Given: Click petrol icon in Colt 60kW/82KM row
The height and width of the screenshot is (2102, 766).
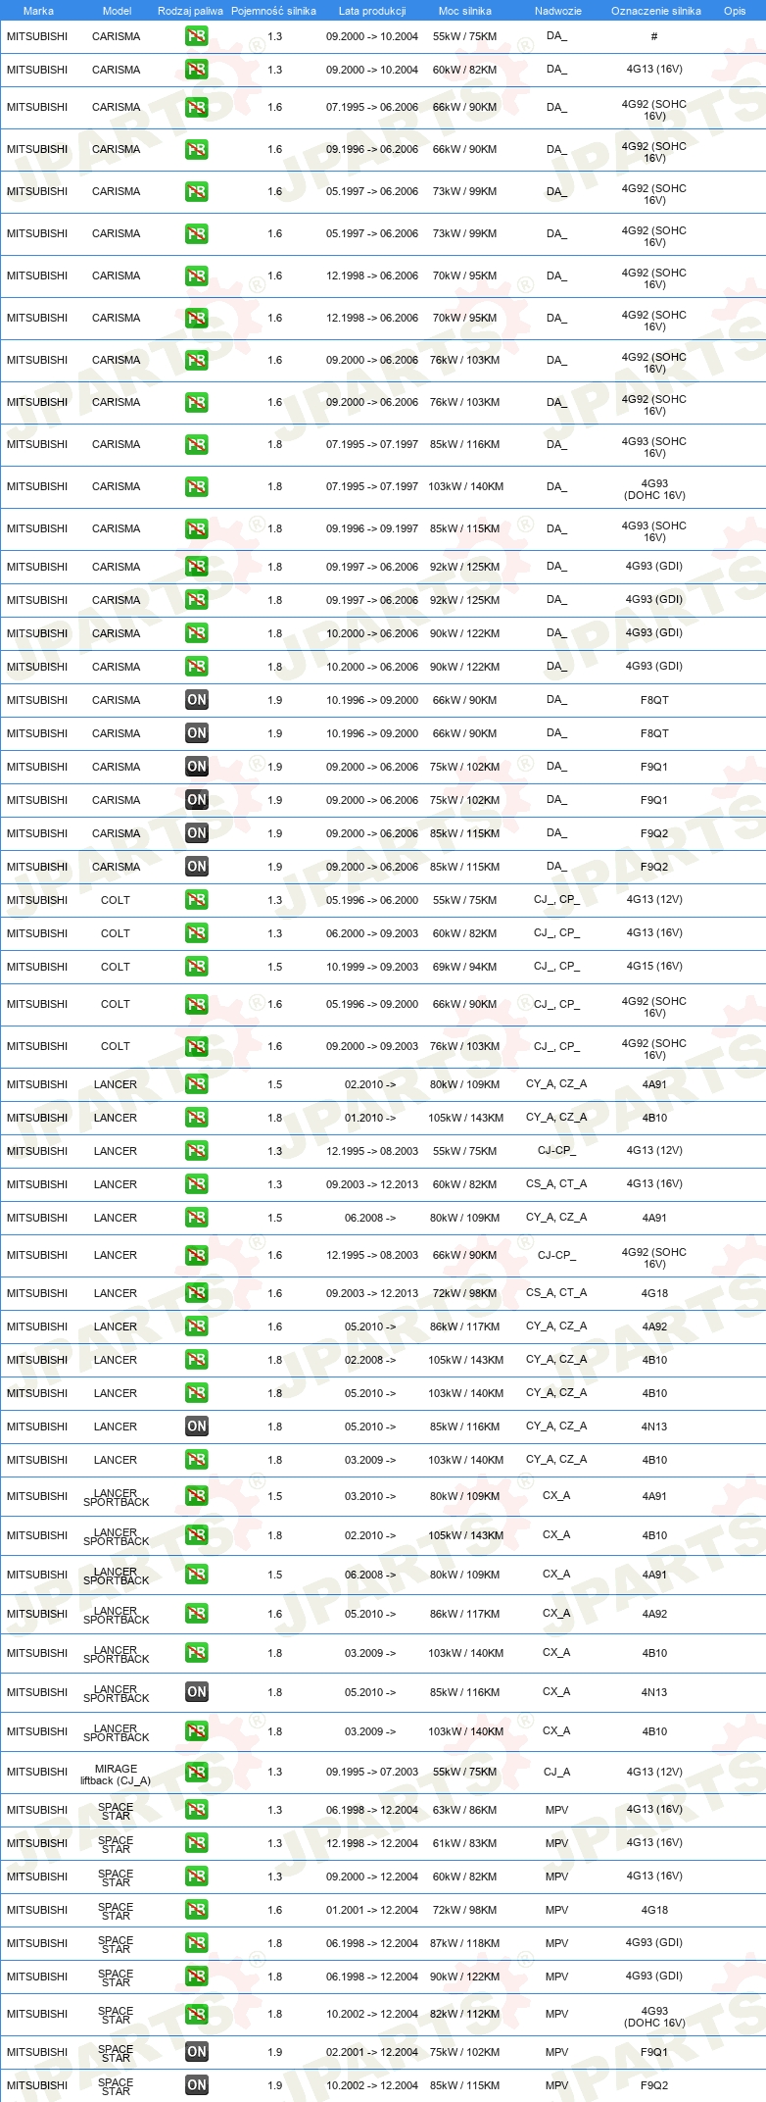Looking at the screenshot, I should tap(197, 933).
